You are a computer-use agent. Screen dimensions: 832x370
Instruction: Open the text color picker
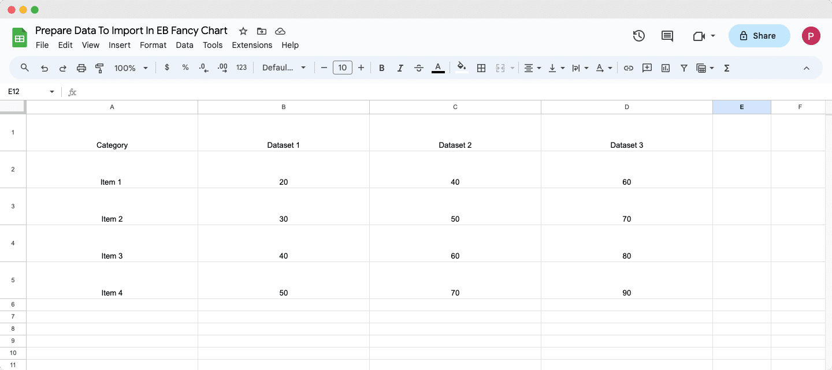[x=438, y=68]
